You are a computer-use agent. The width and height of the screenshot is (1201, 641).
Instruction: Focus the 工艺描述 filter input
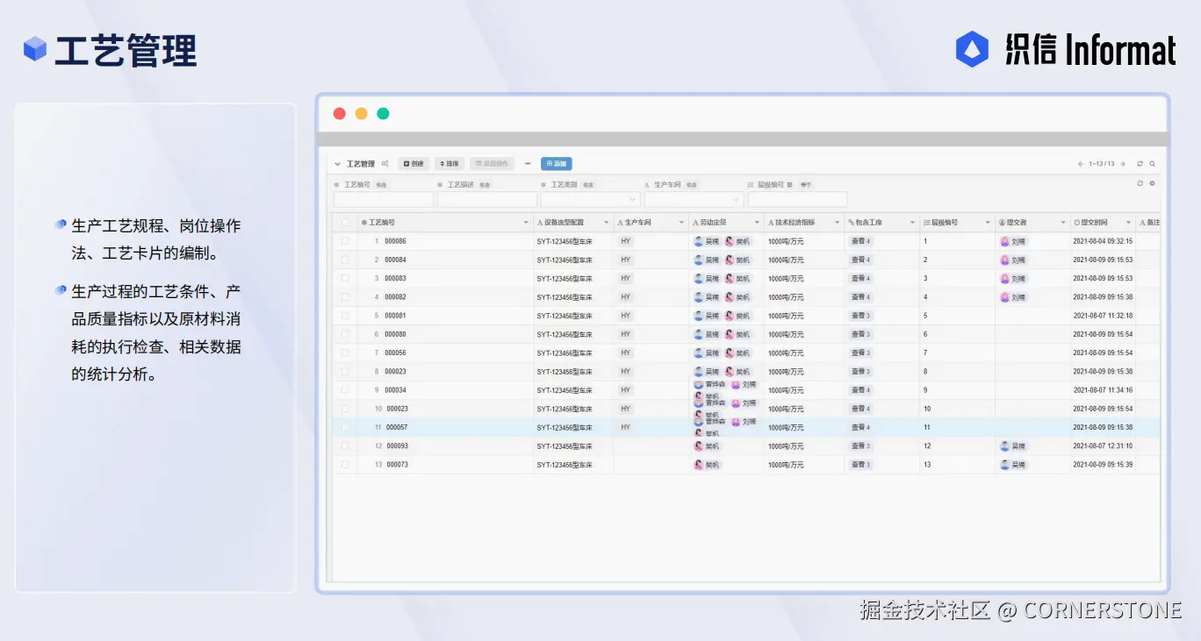(487, 200)
